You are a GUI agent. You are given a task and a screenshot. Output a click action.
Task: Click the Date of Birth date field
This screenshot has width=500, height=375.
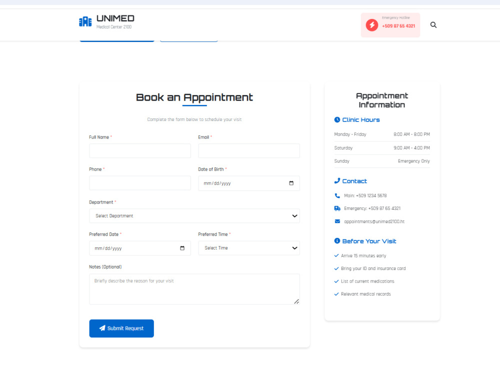click(249, 183)
